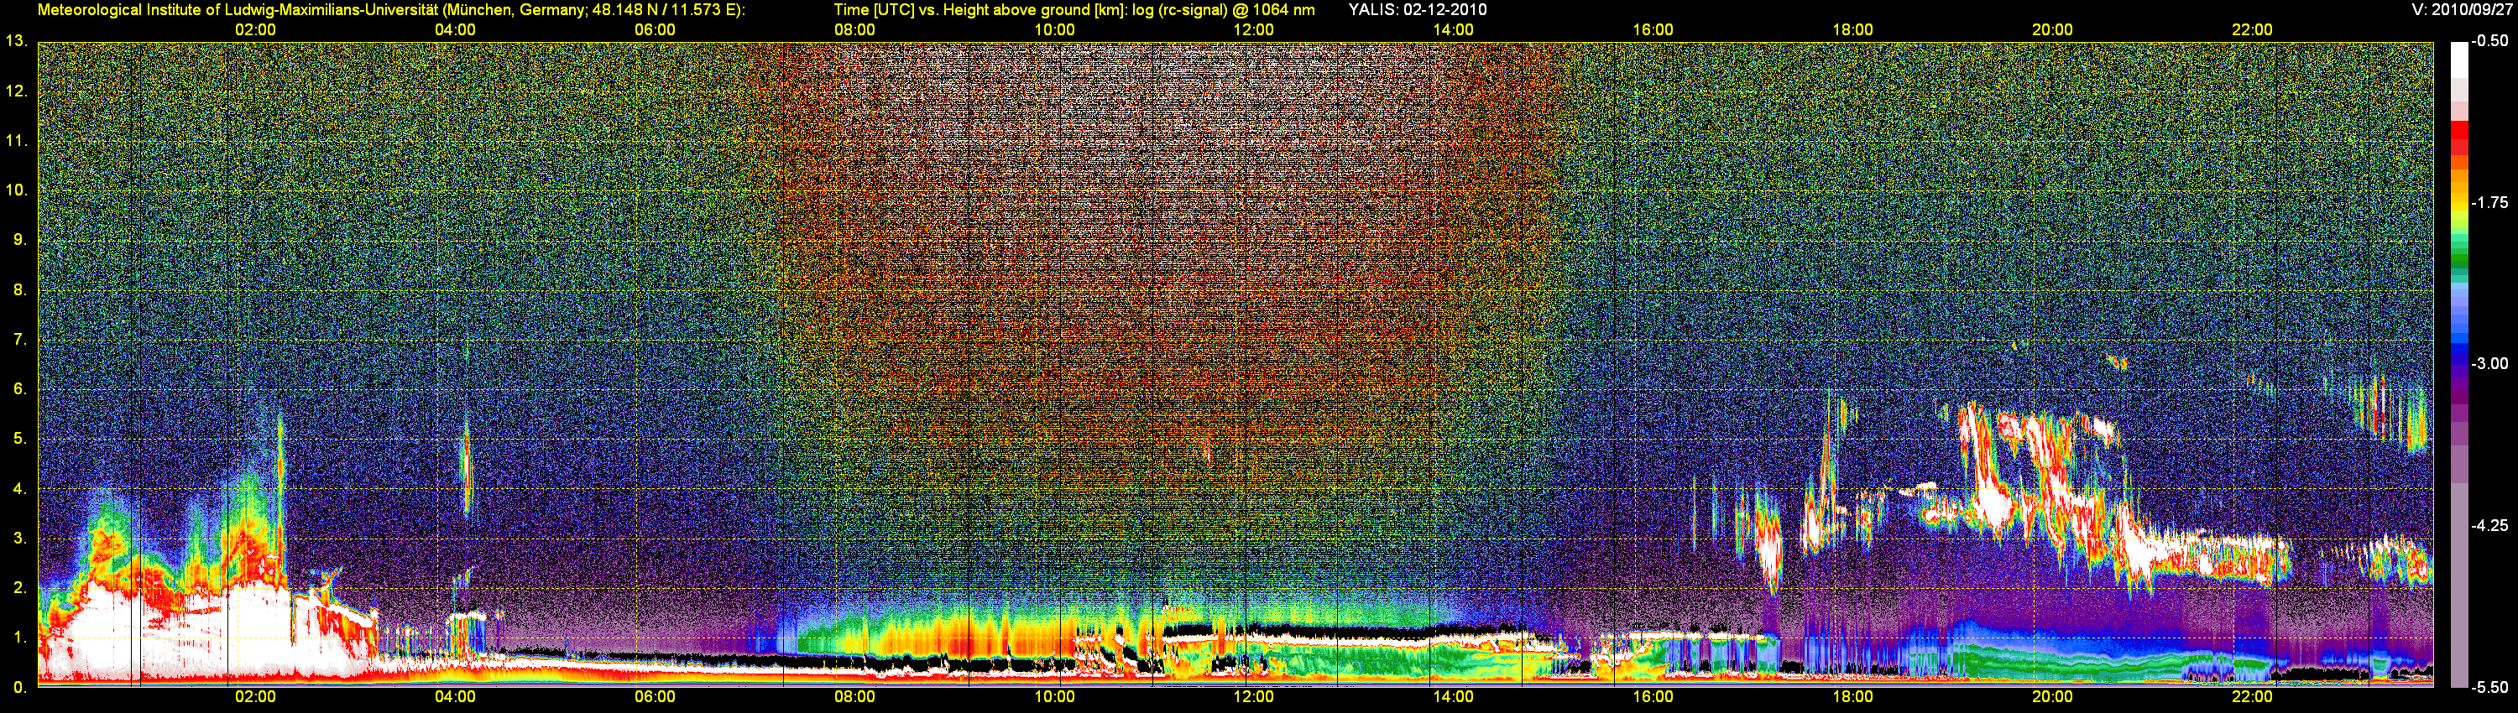Click the 04:00 label on the upper time axis
Screen dimensions: 2518x713
[456, 30]
